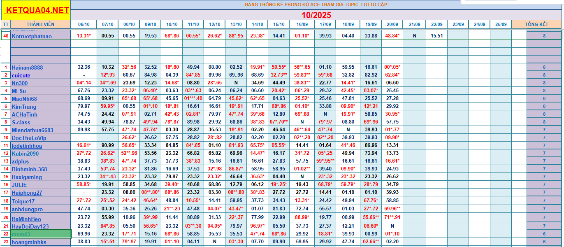Open the hoangminhks member link
Screen dimensions: 564x247
(x=29, y=242)
